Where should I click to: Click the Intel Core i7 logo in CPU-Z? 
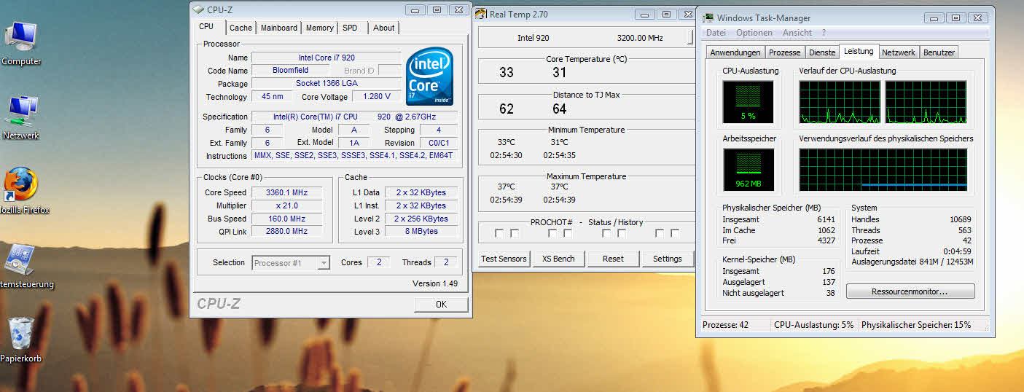coord(430,77)
